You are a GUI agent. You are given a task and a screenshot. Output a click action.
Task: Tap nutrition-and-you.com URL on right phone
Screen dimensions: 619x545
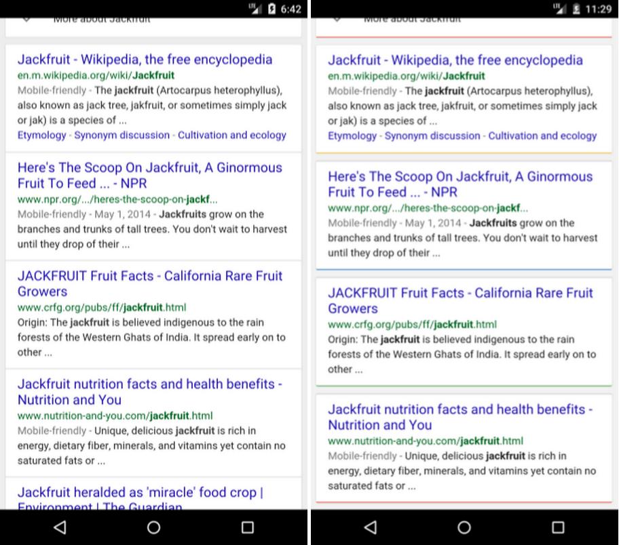click(426, 441)
